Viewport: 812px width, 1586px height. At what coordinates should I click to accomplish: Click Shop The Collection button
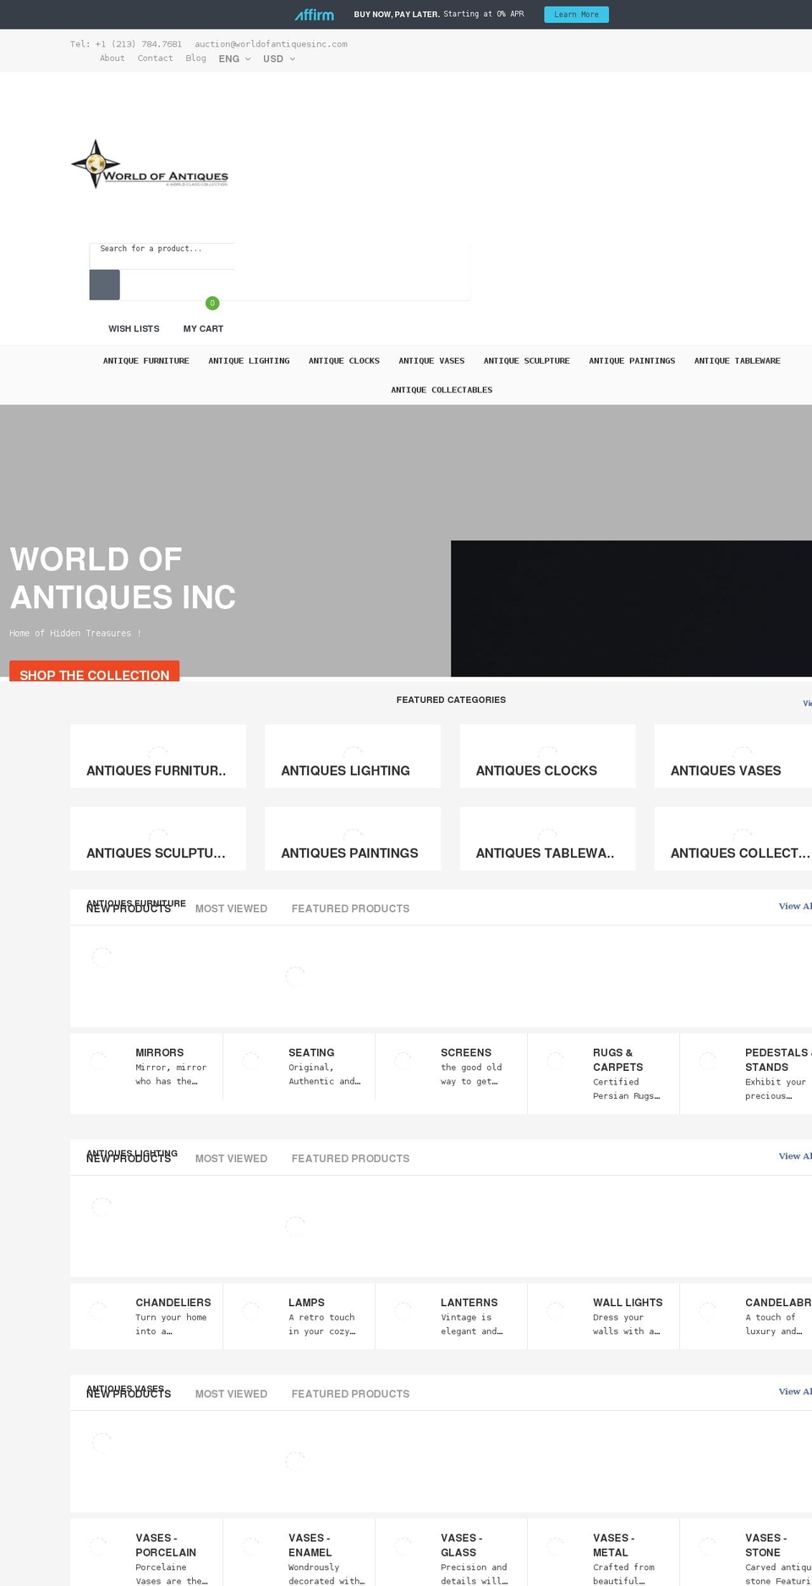95,671
